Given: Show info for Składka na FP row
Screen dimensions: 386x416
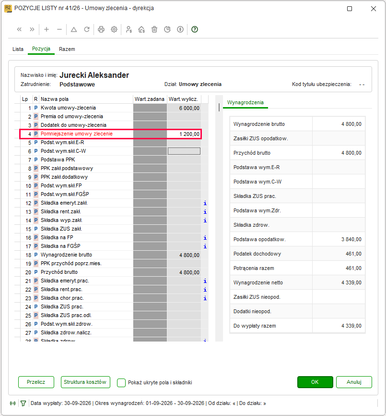Looking at the screenshot, I should (205, 238).
